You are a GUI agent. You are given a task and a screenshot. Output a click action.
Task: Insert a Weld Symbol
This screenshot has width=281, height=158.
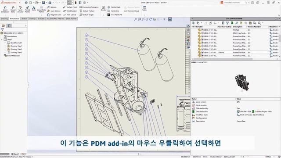click(70, 11)
